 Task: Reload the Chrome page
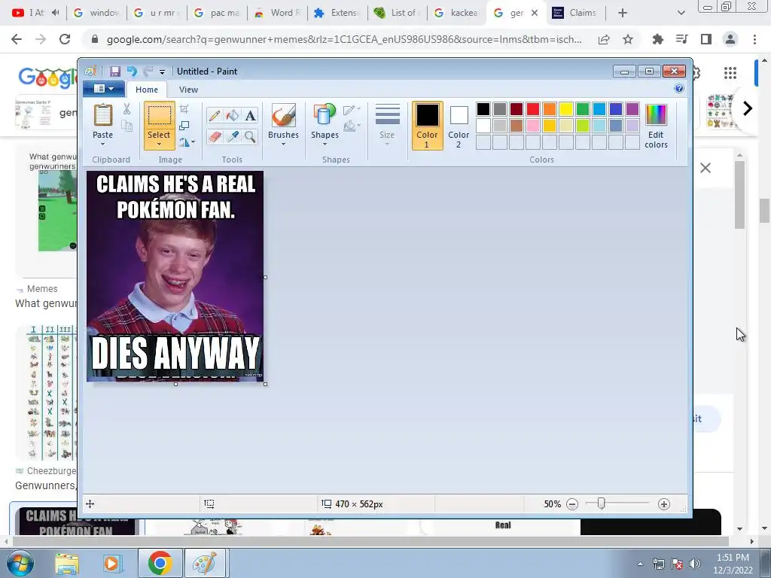click(x=65, y=39)
